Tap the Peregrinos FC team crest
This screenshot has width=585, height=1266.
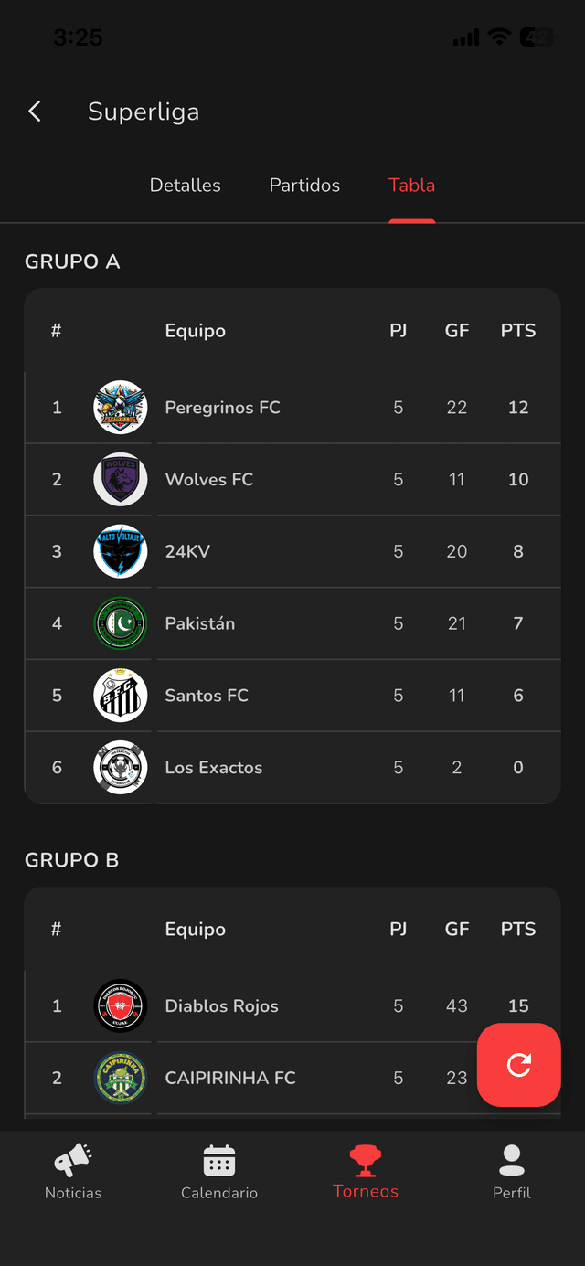click(120, 407)
